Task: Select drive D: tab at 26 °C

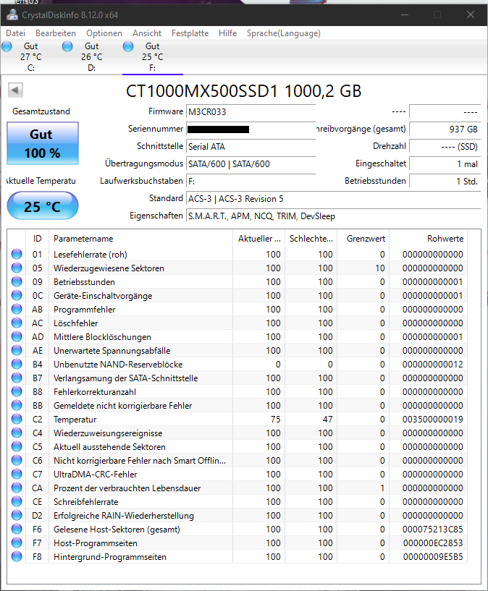Action: click(92, 57)
